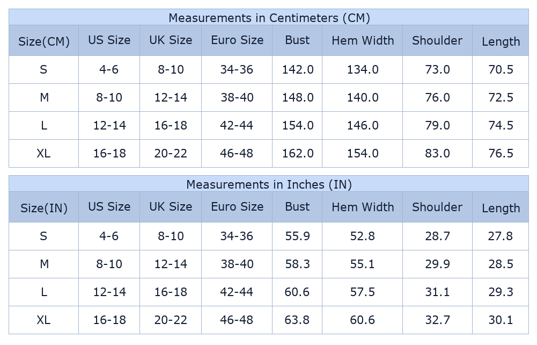The width and height of the screenshot is (537, 345).
Task: Click the 162.0 bust cell for XL
Action: point(298,153)
